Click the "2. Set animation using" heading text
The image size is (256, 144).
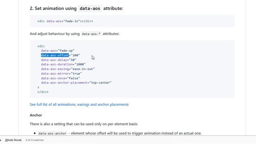(53, 8)
